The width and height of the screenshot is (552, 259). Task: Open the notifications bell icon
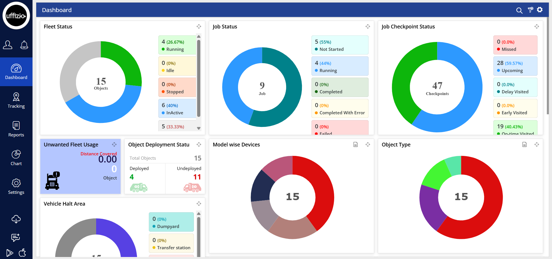[x=24, y=45]
